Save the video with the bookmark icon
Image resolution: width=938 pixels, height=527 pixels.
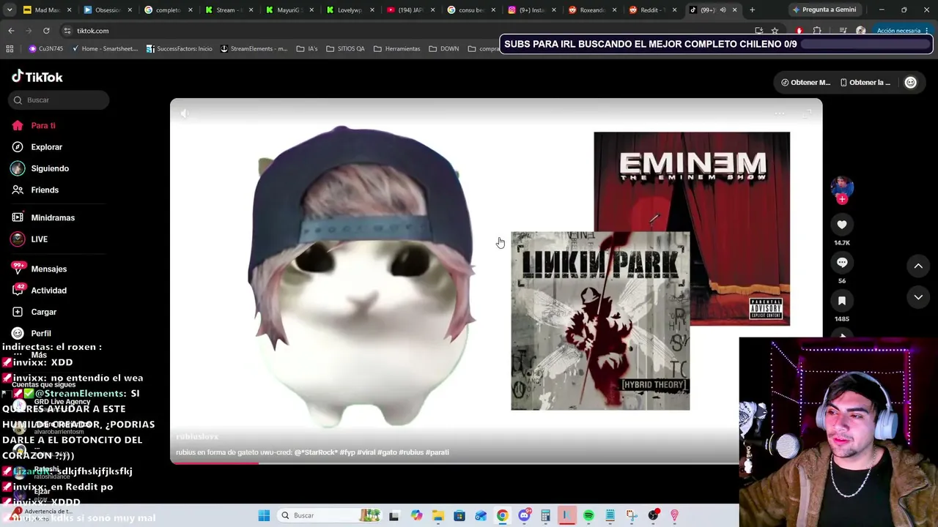842,301
